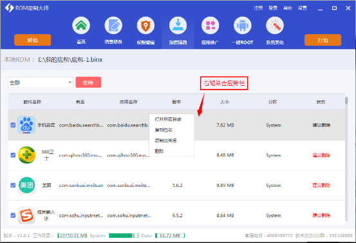Uncheck the 搜狗输入法 row checkbox
This screenshot has width=356, height=243.
click(13, 215)
